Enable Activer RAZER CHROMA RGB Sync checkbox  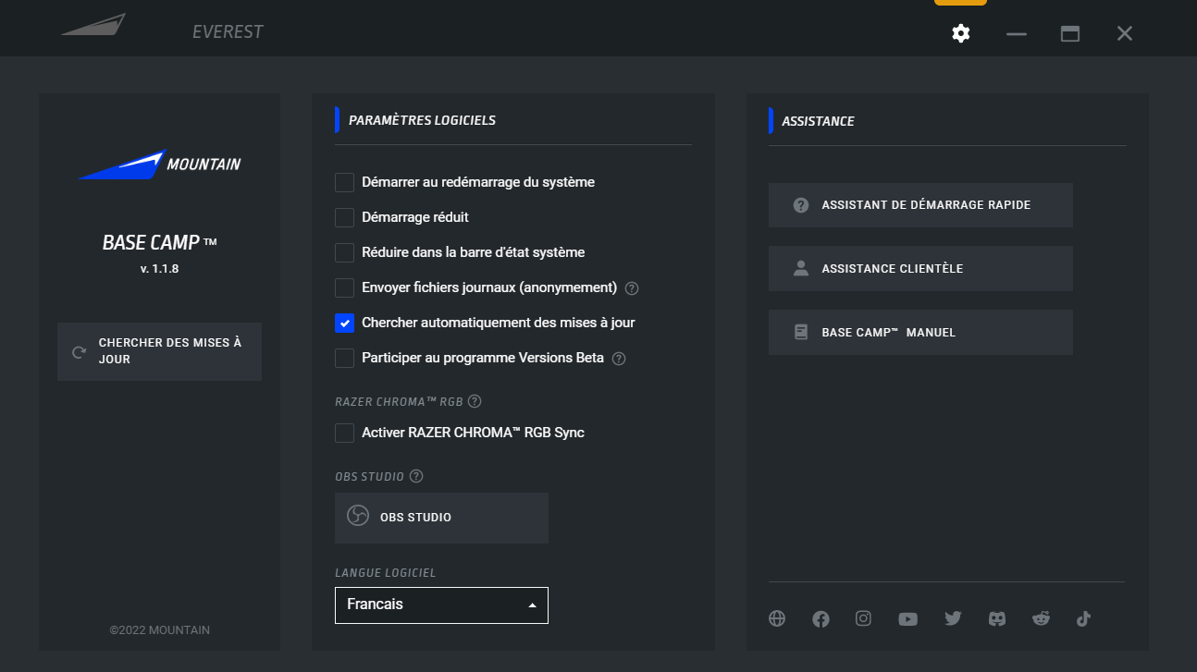[344, 433]
